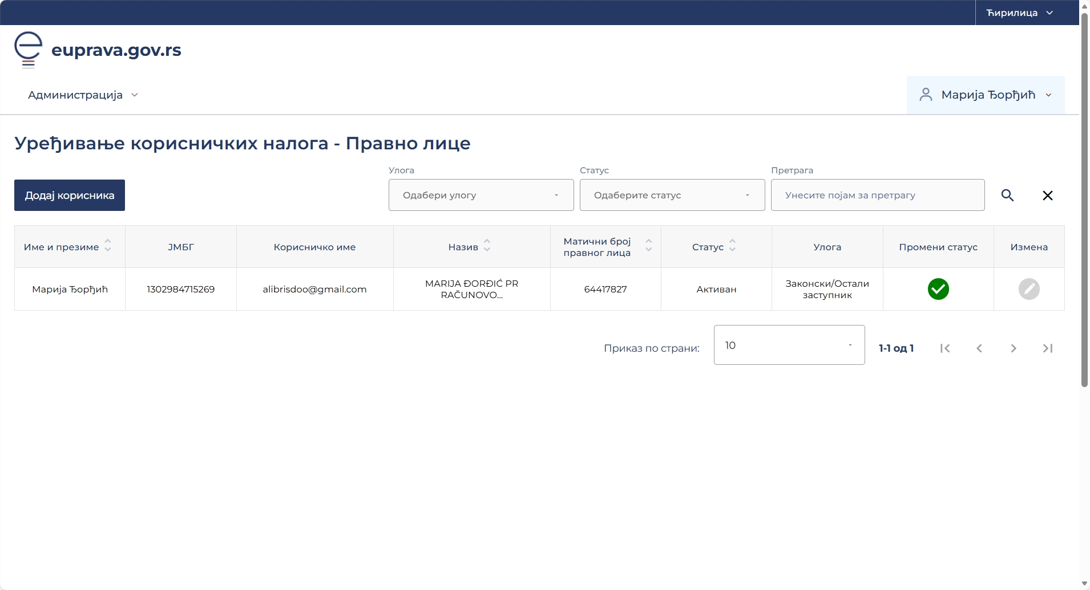
Task: Open the Одабери улогу dropdown
Action: point(481,195)
